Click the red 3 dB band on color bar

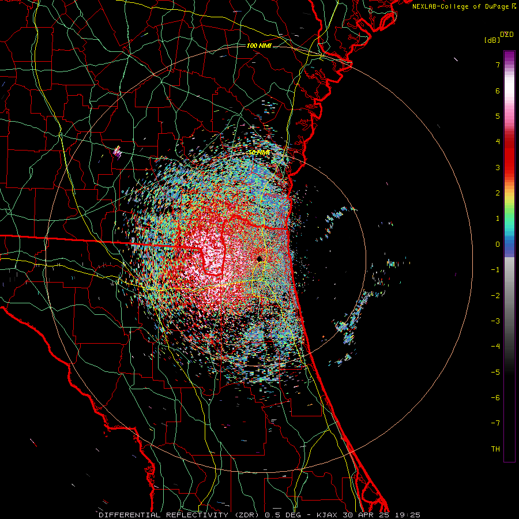[509, 167]
